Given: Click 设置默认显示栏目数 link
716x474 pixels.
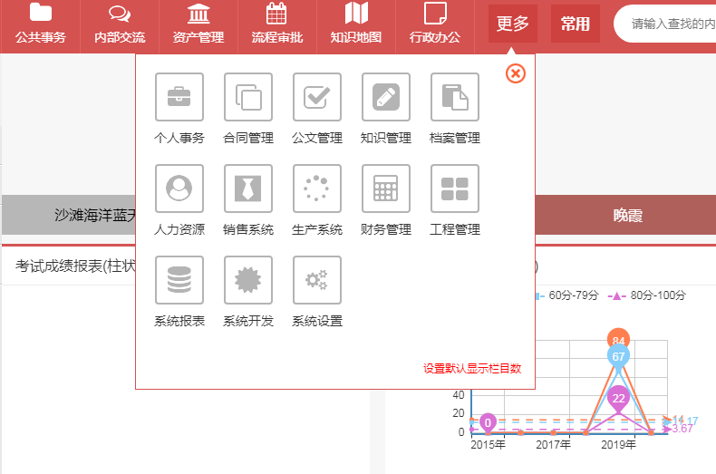Looking at the screenshot, I should (472, 369).
